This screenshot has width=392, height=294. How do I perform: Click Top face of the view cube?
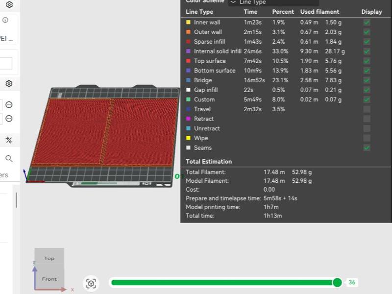point(49,258)
